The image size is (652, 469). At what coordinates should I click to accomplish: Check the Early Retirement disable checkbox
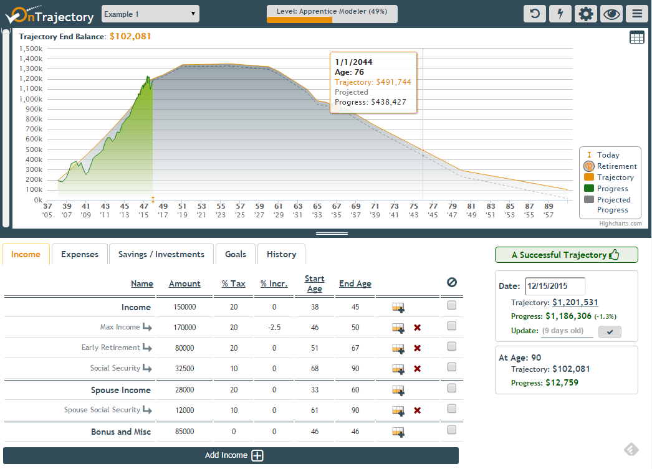pos(452,346)
